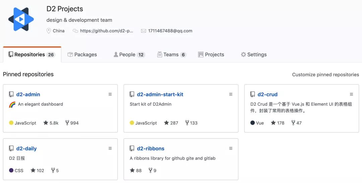
Task: Click Customize pinned repositories
Action: [x=325, y=75]
